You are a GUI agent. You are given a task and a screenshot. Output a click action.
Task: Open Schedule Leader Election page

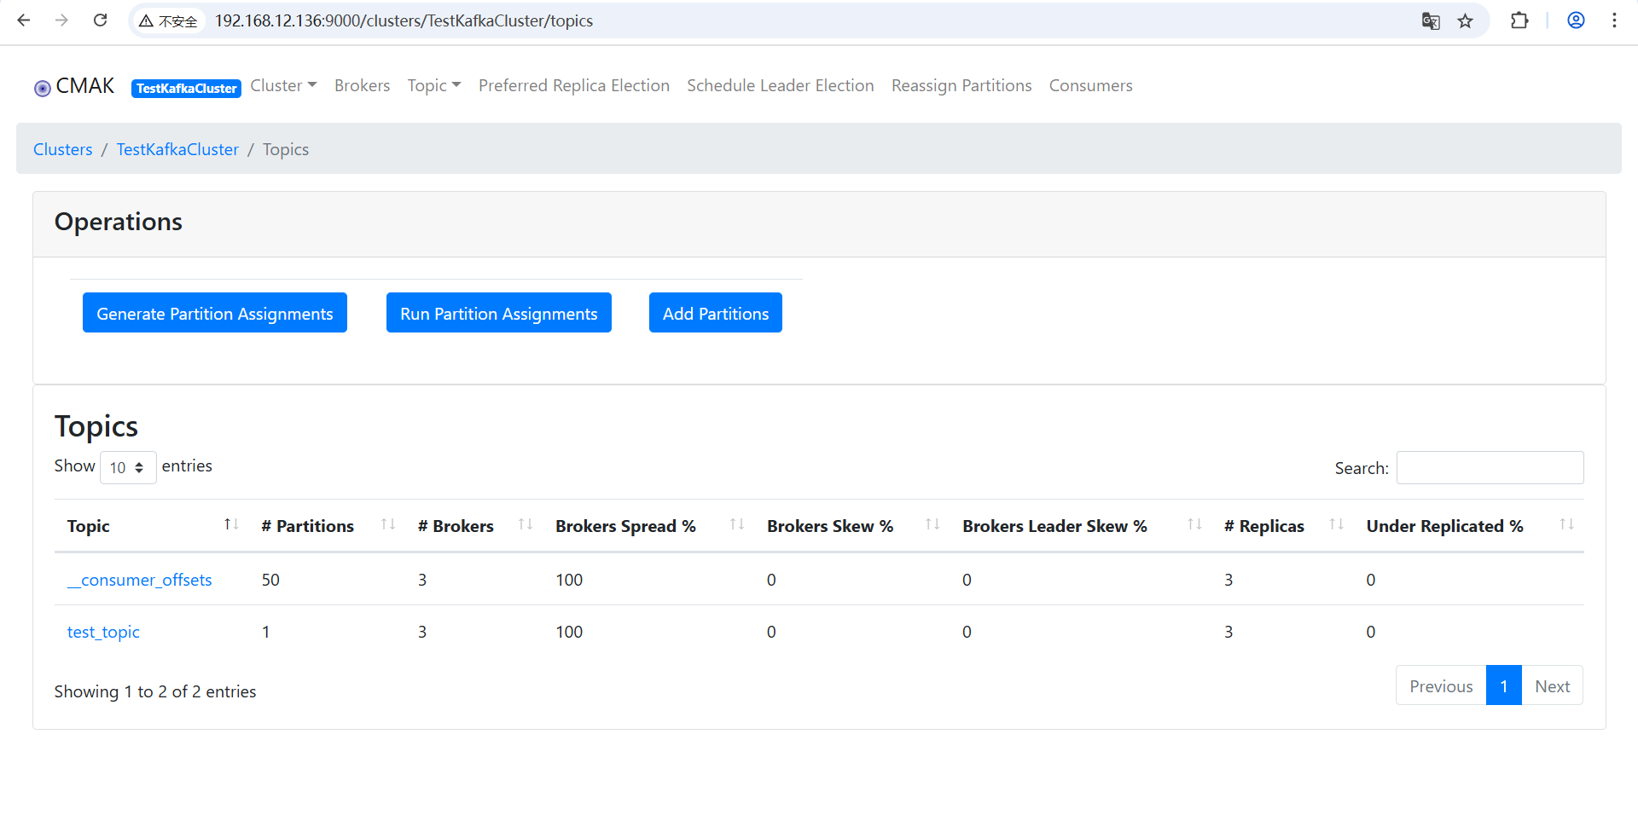(x=781, y=85)
